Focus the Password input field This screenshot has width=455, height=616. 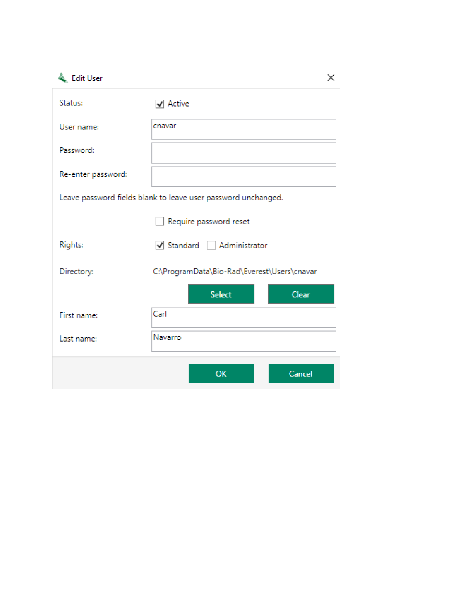click(x=244, y=153)
